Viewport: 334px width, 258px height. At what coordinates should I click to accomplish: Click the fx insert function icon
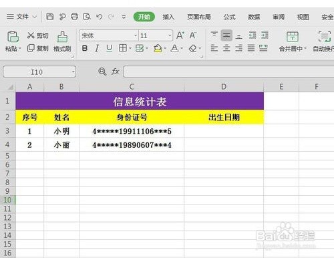(x=115, y=72)
